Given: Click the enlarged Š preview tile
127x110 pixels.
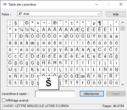Looking at the screenshot, I should [x=49, y=83].
